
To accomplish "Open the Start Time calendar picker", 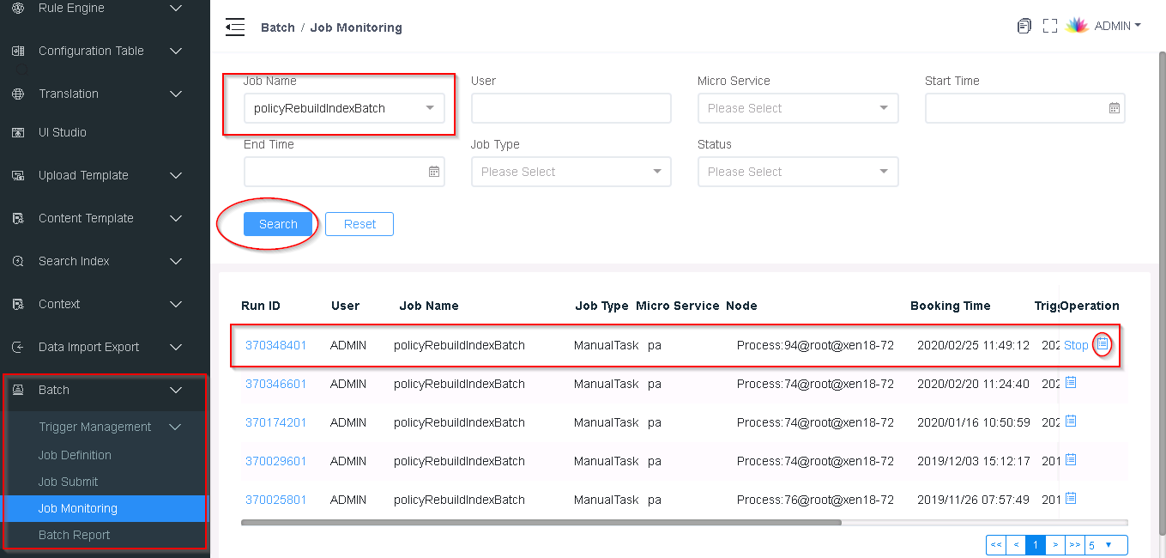I will point(1114,108).
